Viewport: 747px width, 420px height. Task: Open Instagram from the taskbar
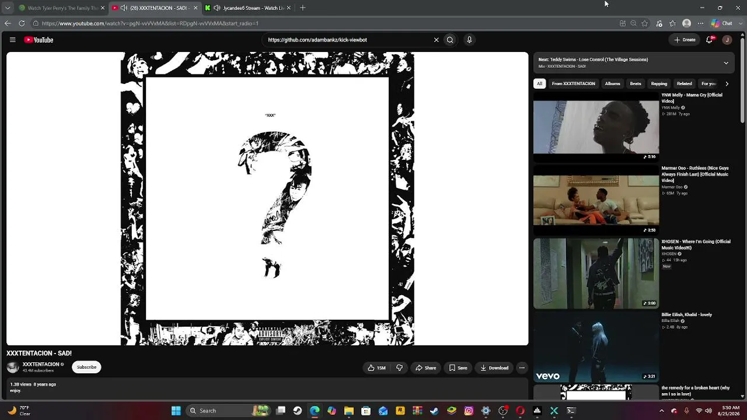(x=469, y=411)
